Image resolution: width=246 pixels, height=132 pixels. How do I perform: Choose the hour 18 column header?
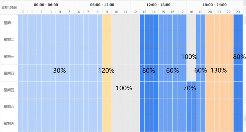[191, 12]
